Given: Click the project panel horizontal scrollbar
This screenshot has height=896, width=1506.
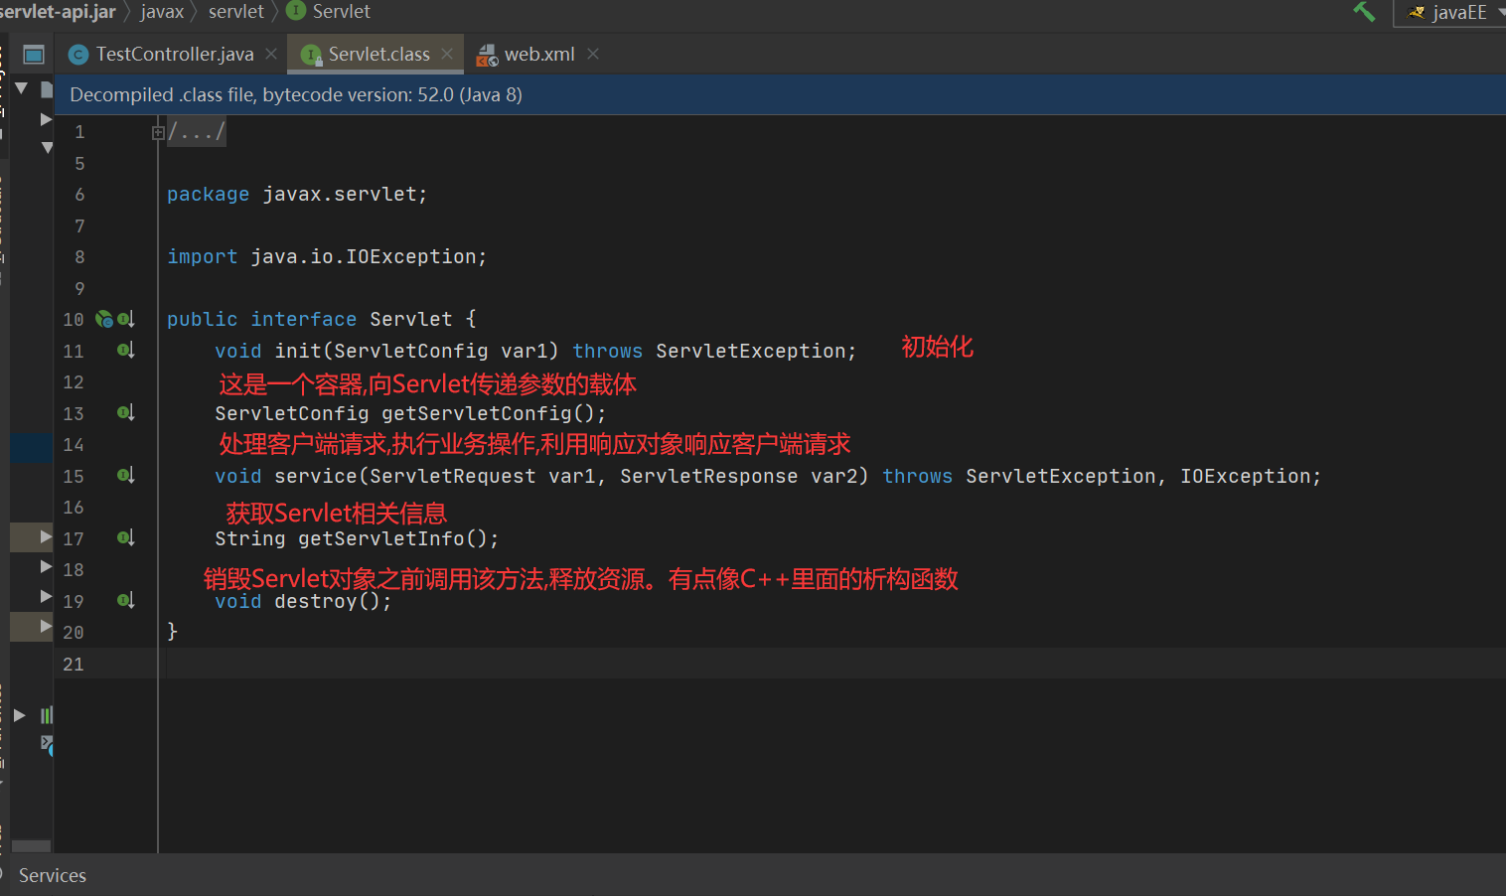Looking at the screenshot, I should (x=31, y=846).
